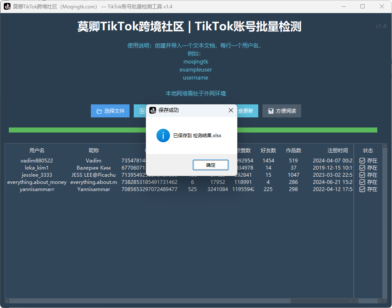Click the refresh icon on the light-blue button

pos(142,111)
